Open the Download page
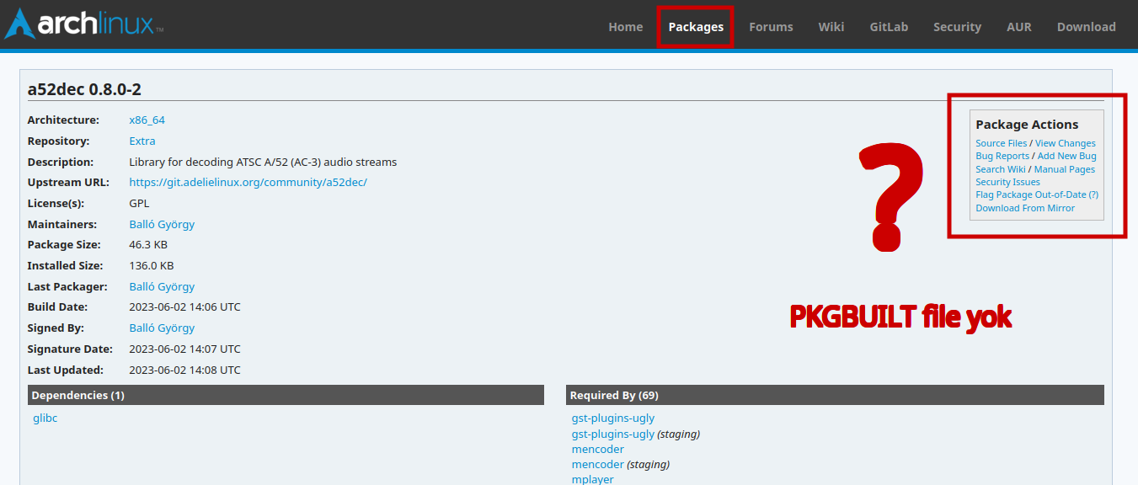This screenshot has width=1138, height=485. tap(1087, 27)
